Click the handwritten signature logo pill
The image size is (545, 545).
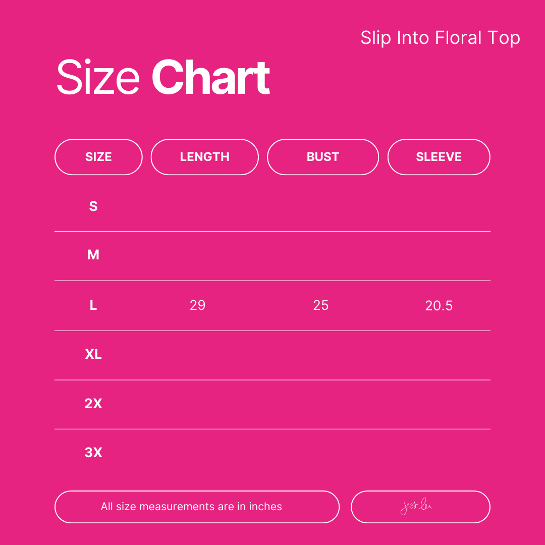420,507
